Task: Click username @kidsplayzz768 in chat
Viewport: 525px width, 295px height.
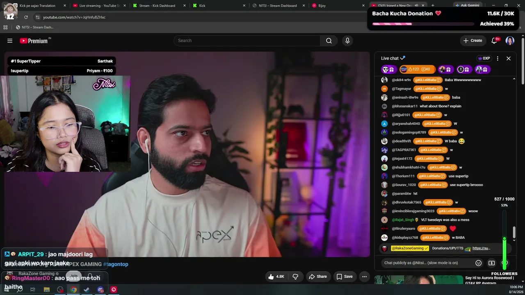Action: tap(405, 238)
